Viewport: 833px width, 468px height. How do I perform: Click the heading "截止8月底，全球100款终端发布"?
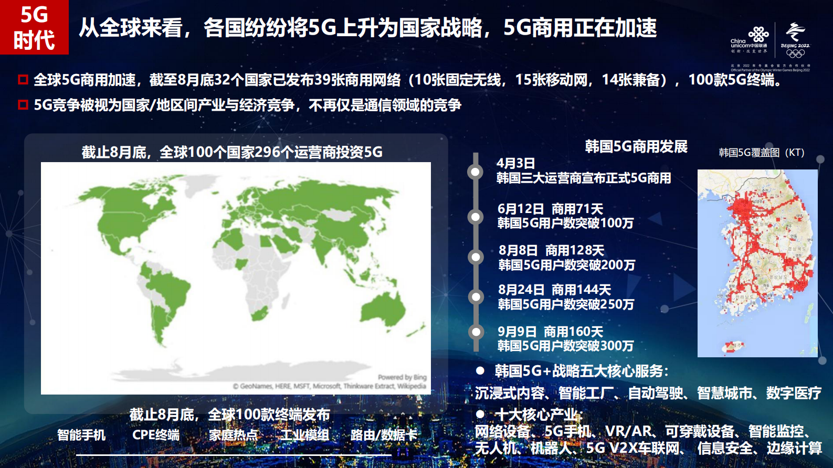click(x=230, y=414)
